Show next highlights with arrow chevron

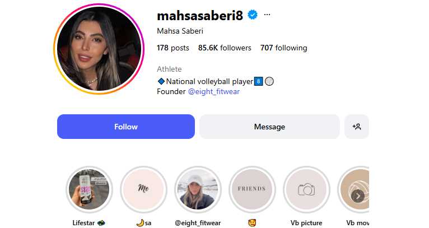coord(358,196)
